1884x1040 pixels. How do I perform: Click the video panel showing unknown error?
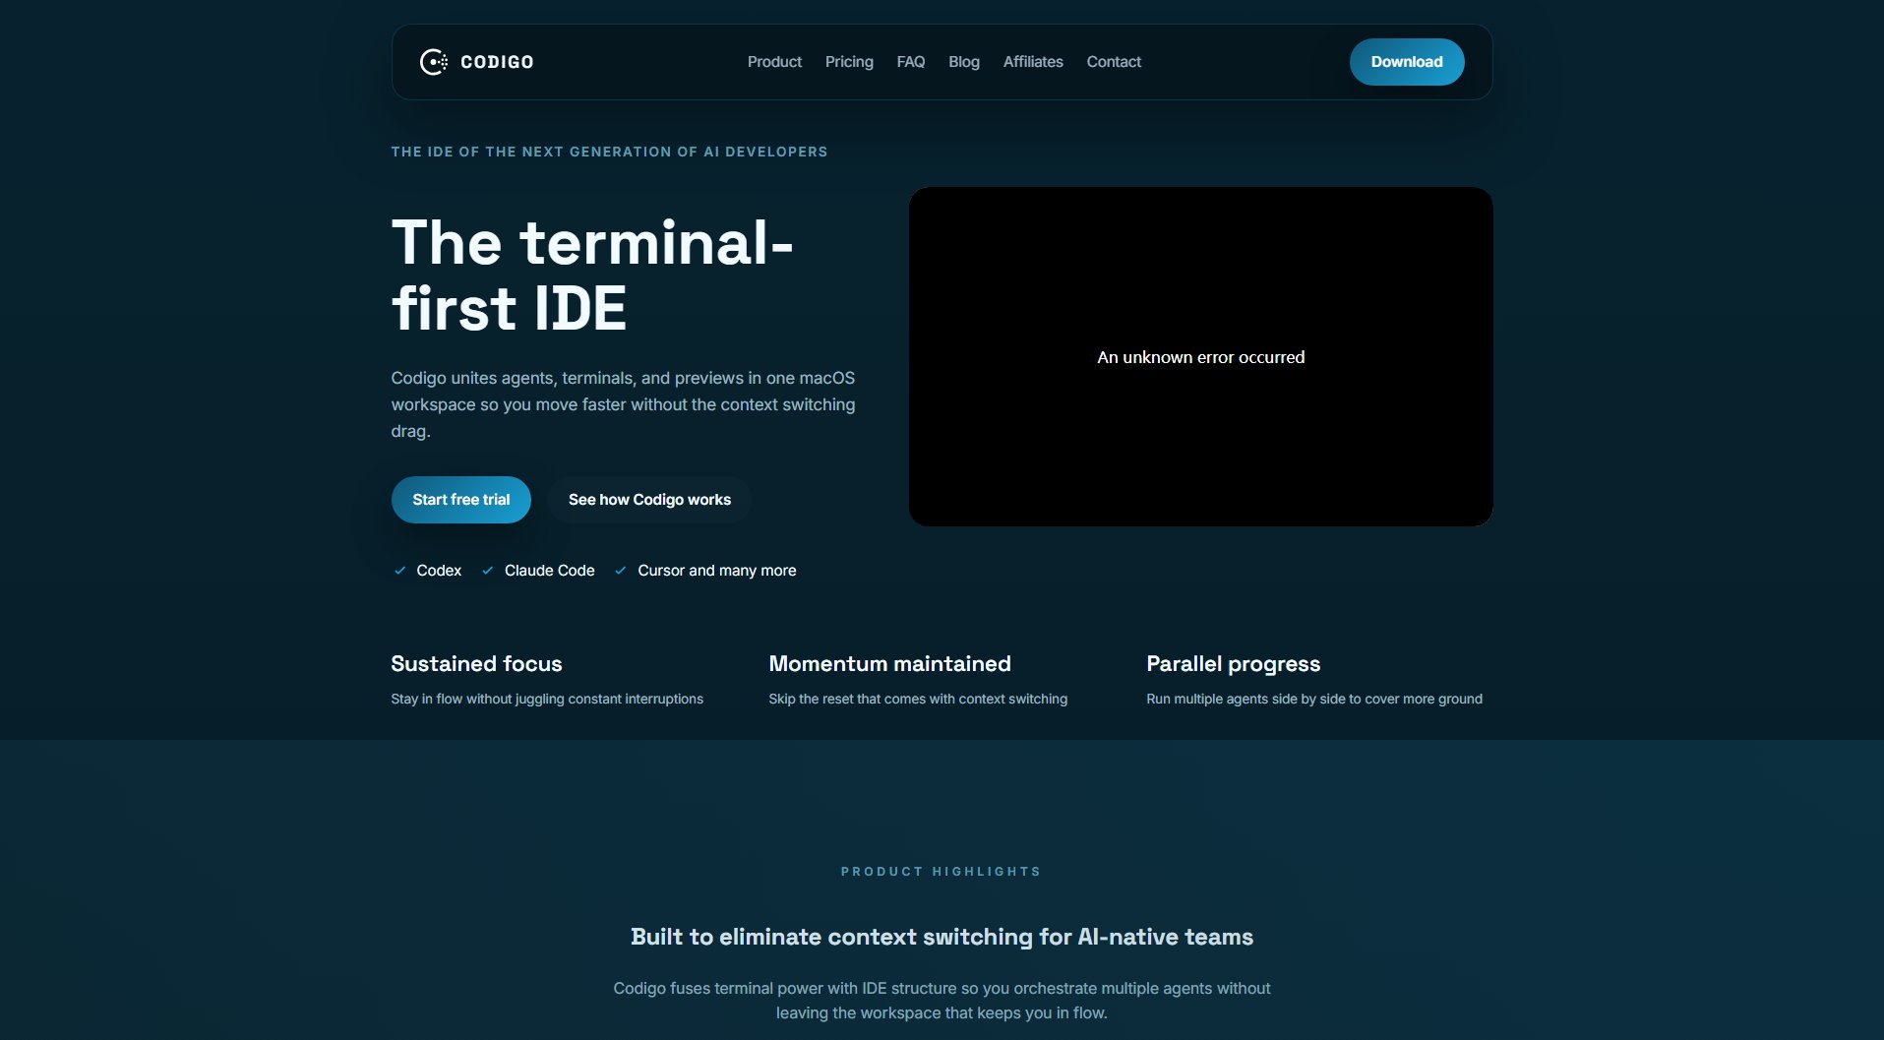point(1200,356)
